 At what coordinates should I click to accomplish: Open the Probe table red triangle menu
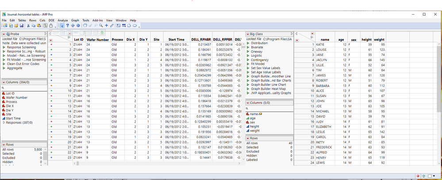[x=4, y=34]
